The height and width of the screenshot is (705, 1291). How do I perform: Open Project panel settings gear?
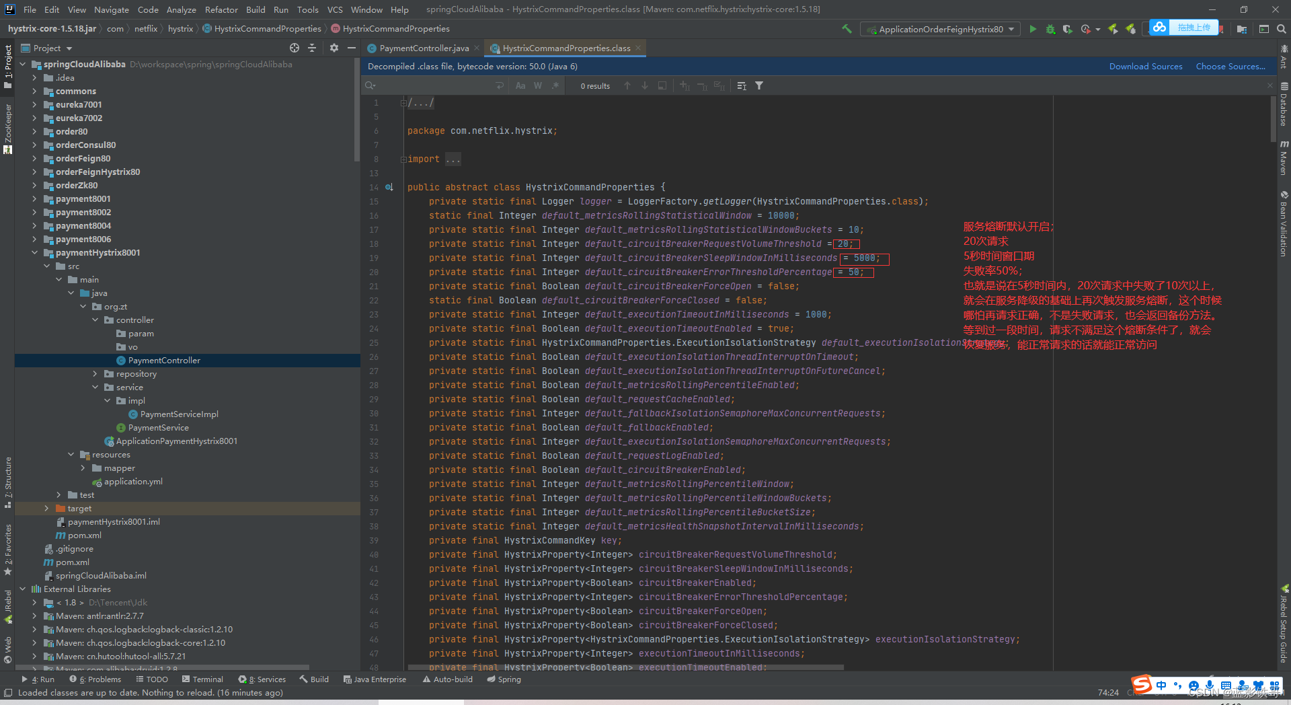coord(334,48)
